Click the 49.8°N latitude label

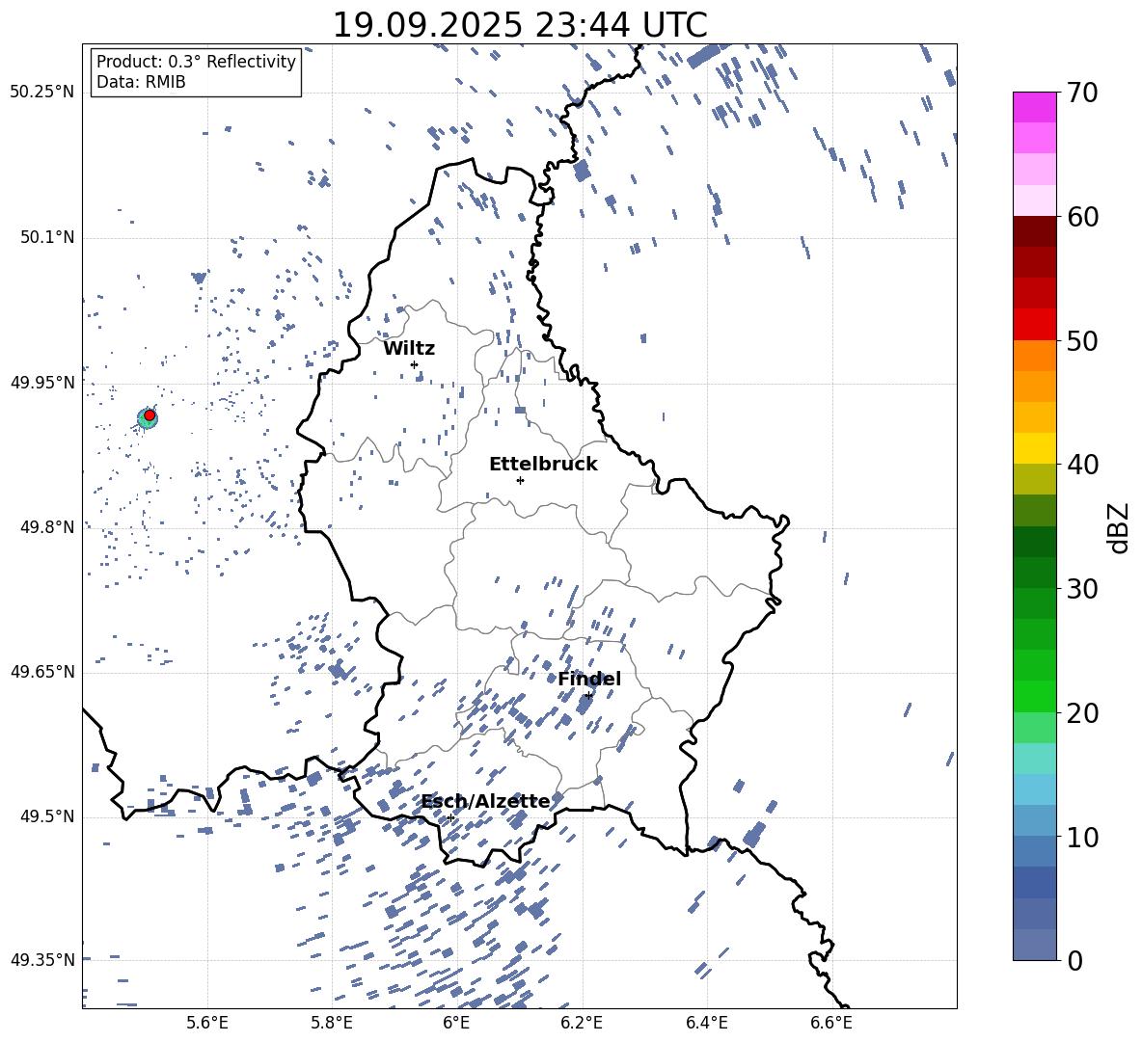click(x=47, y=527)
